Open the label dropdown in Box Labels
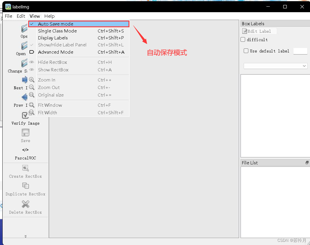 point(275,66)
